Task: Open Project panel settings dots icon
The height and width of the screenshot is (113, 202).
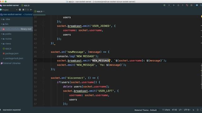Action: pos(28,10)
